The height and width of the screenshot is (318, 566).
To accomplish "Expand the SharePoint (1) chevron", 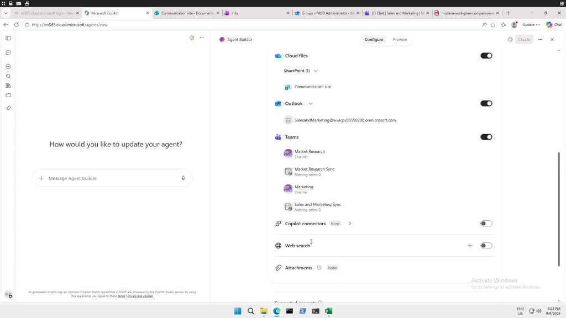I will click(316, 71).
